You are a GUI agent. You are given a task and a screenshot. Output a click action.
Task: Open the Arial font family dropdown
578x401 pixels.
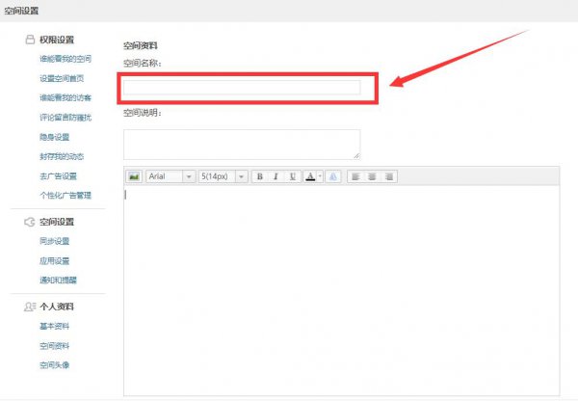tap(171, 176)
